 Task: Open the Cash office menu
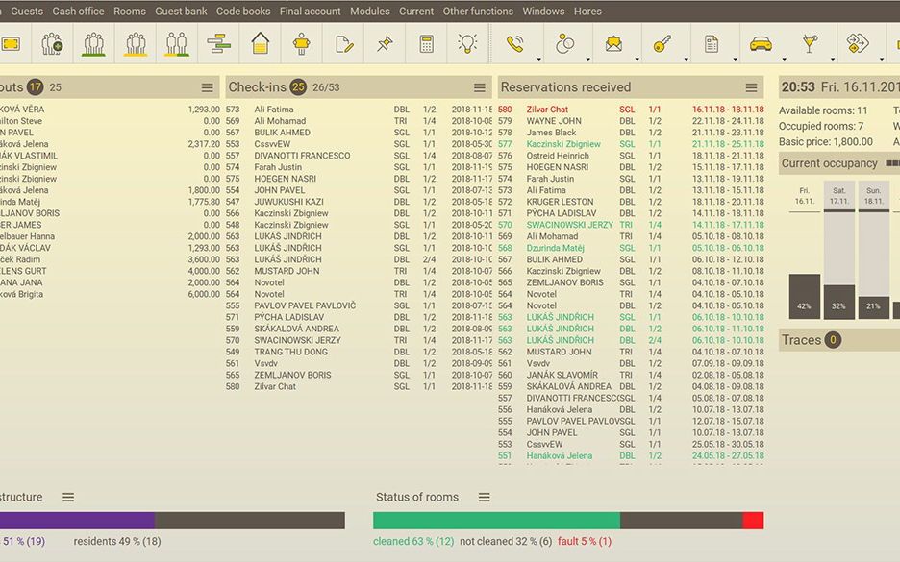78,12
